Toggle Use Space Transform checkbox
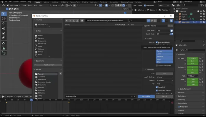 point(156,90)
